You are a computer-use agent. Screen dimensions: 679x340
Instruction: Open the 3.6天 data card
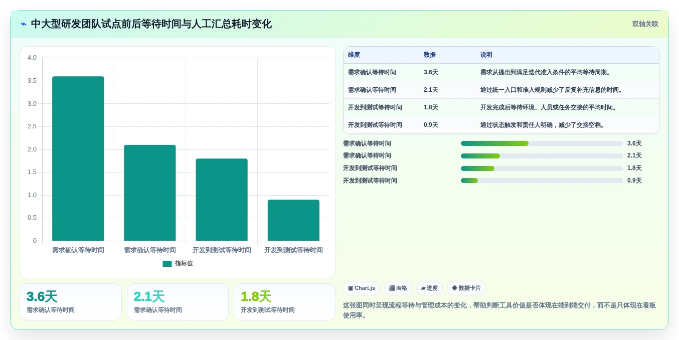pyautogui.click(x=71, y=302)
